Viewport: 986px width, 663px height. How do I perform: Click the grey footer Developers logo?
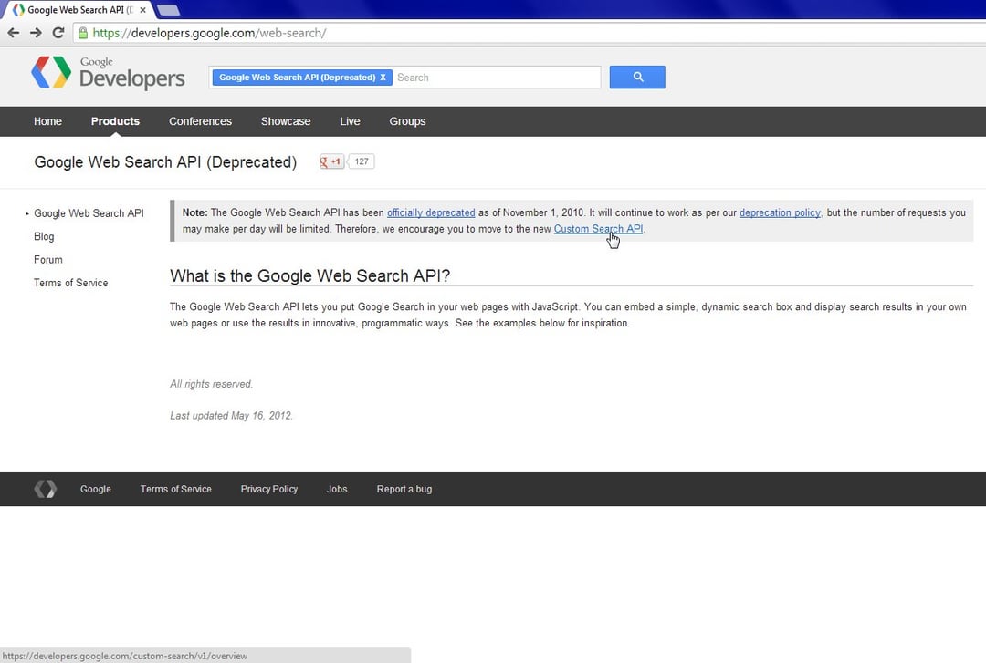(x=46, y=489)
